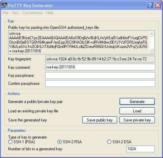
Task: Close the PuTTY Key Generator window
Action: 158,5
